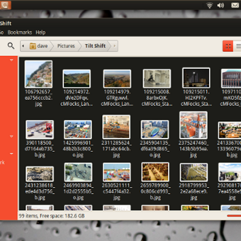Select image 2345904135_df6a39d865_o.jpg

(x=155, y=130)
